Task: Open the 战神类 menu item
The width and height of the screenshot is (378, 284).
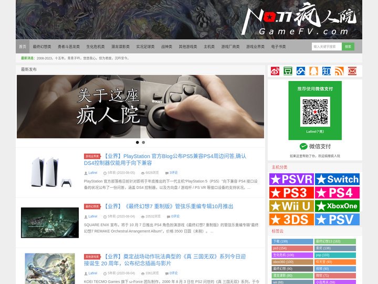Action: pyautogui.click(x=166, y=47)
